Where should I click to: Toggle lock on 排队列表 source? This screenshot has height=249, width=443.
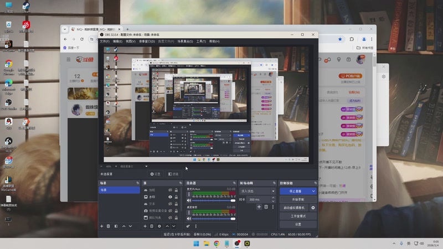click(x=176, y=217)
